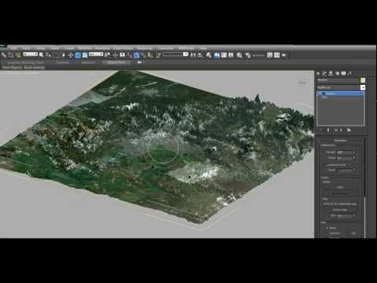Open the Hierarchy panel tab
Image resolution: width=377 pixels, height=283 pixels.
331,73
